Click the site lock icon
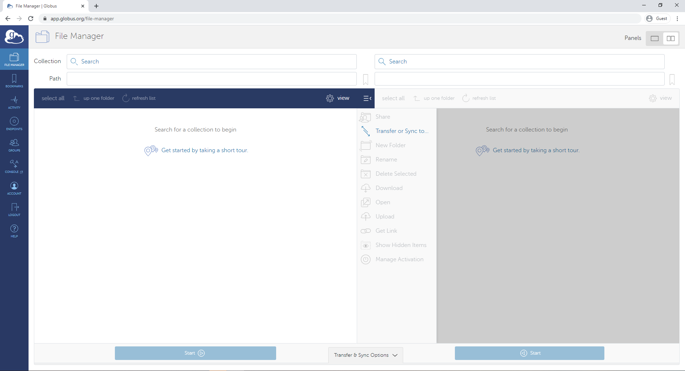Screen dimensions: 685x371 click(45, 19)
